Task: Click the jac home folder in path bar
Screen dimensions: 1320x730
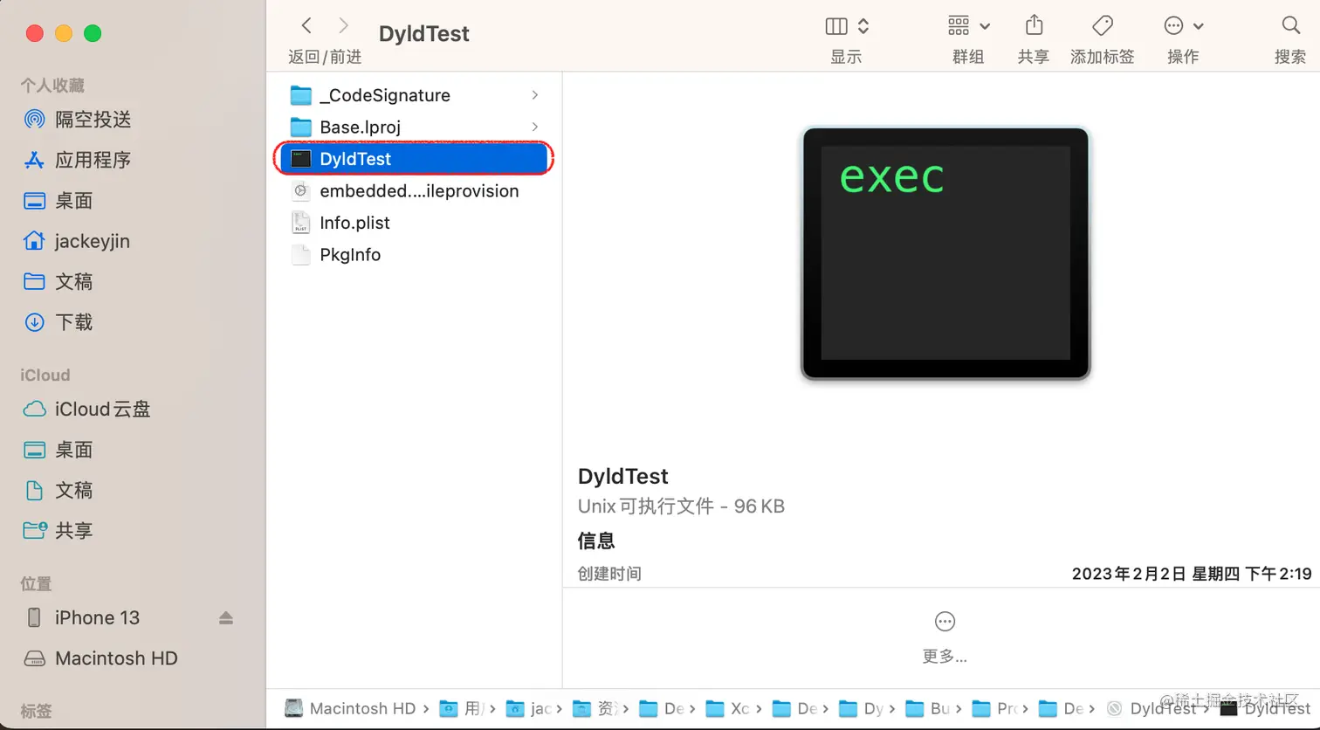Action: (x=528, y=708)
